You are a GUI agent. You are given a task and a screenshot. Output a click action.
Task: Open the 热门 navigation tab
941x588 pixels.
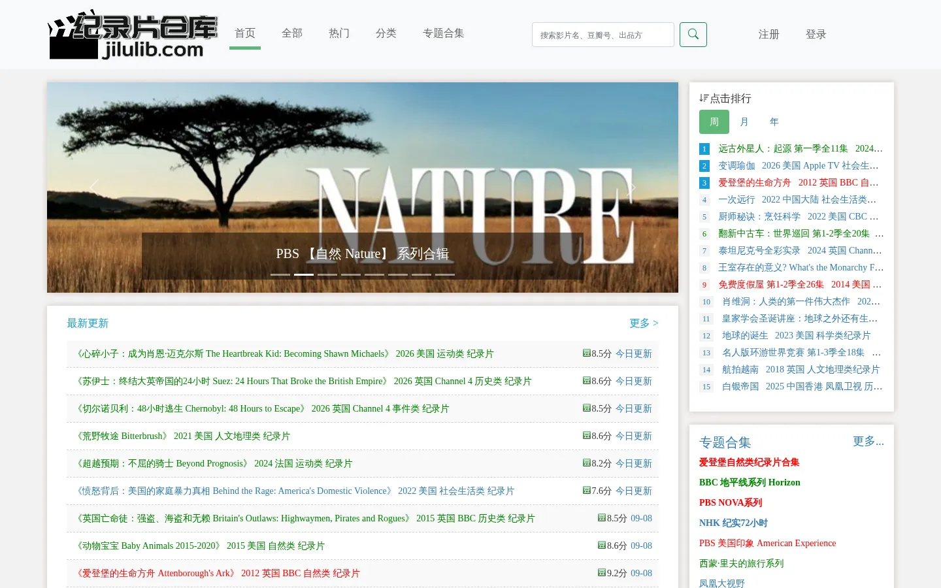pyautogui.click(x=339, y=33)
